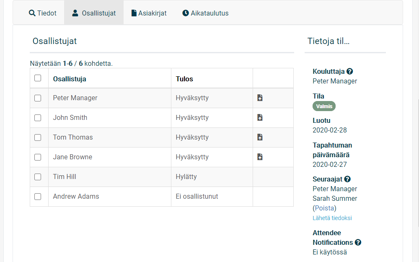Select the John Smith name cell
The height and width of the screenshot is (262, 419).
click(109, 118)
